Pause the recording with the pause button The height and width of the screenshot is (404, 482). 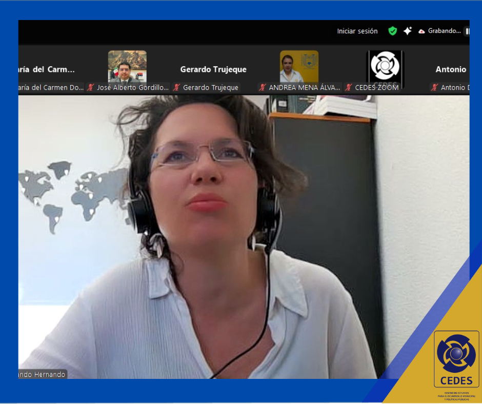(x=467, y=31)
